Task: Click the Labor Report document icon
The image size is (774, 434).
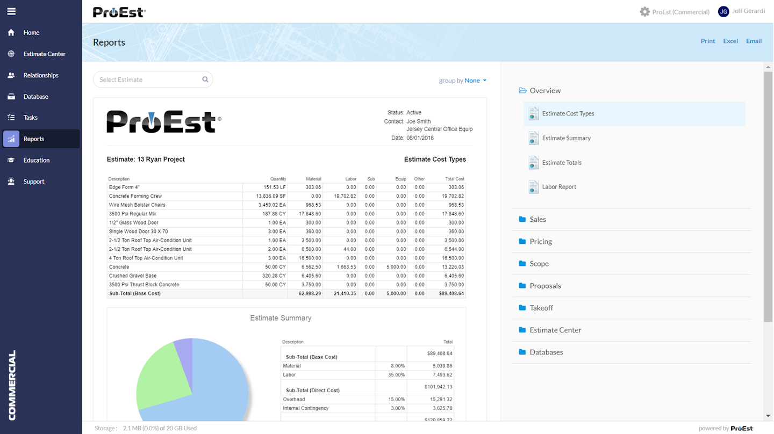Action: click(x=533, y=187)
